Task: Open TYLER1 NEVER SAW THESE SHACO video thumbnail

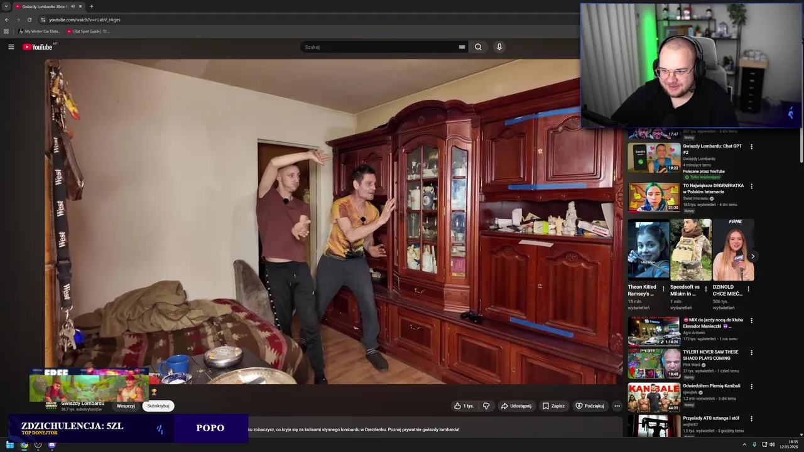Action: [654, 363]
